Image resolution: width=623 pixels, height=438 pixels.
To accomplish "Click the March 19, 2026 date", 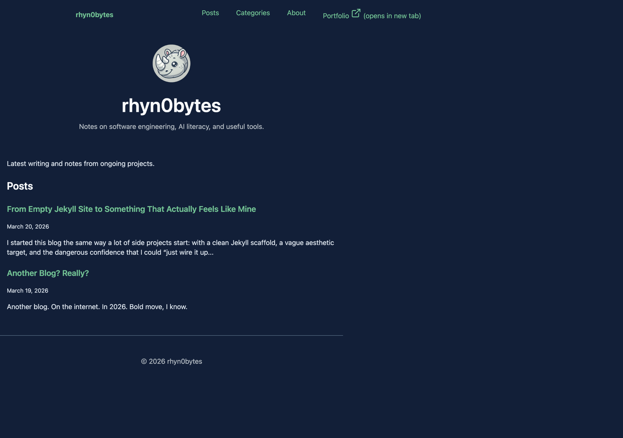I will (x=28, y=291).
